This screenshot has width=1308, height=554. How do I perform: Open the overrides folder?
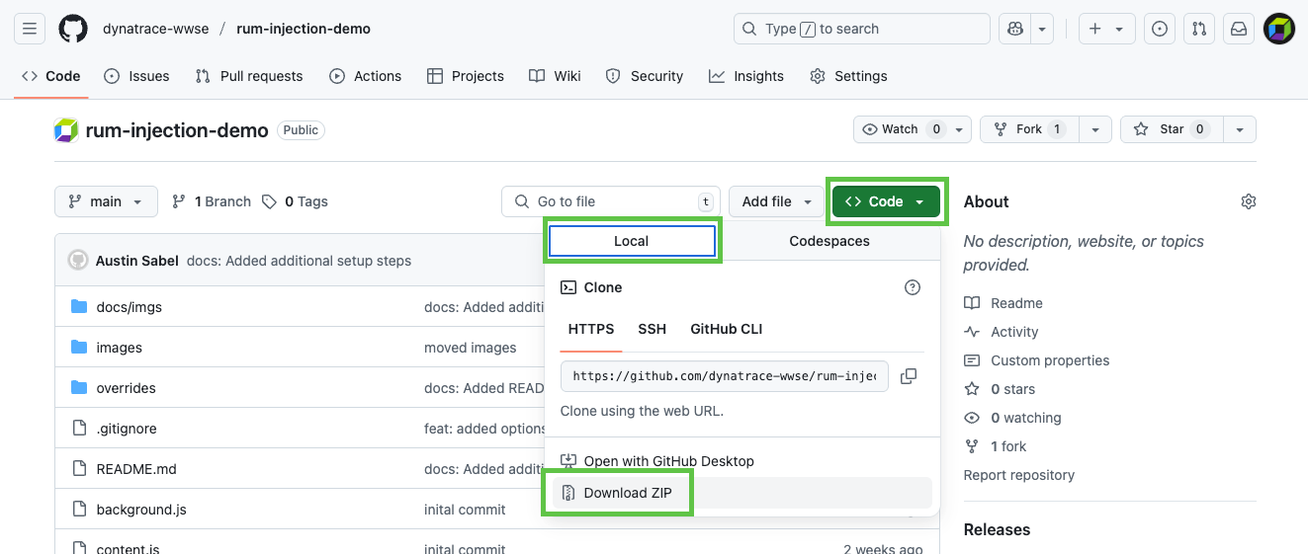coord(126,388)
